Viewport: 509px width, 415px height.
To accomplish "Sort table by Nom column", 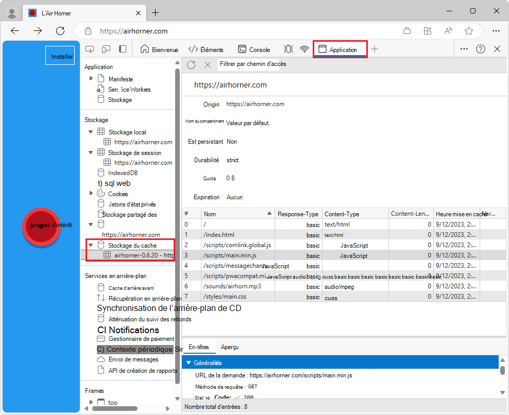I will coord(237,214).
